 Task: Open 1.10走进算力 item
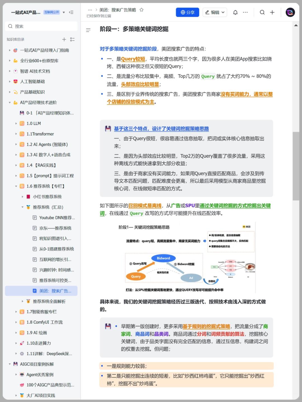click(39, 343)
